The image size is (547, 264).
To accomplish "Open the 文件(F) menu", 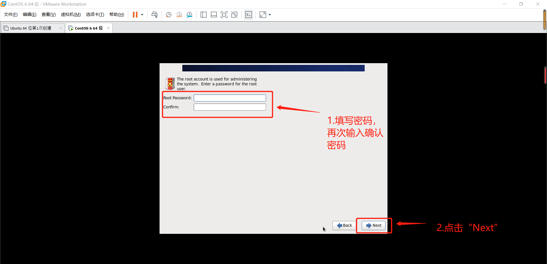I will point(11,15).
